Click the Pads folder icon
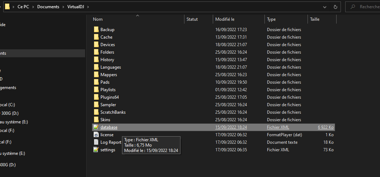This screenshot has width=380, height=177. pyautogui.click(x=96, y=82)
